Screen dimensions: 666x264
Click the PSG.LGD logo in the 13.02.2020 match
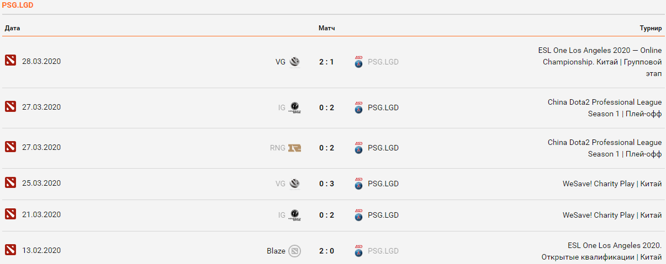click(x=359, y=251)
